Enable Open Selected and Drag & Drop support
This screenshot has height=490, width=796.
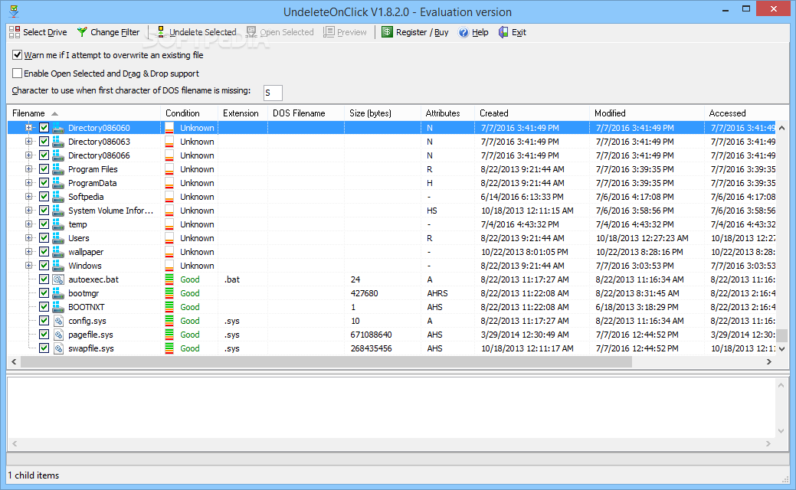click(18, 73)
